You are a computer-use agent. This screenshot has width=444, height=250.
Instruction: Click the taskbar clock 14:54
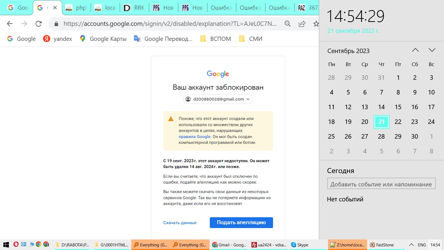pyautogui.click(x=435, y=245)
